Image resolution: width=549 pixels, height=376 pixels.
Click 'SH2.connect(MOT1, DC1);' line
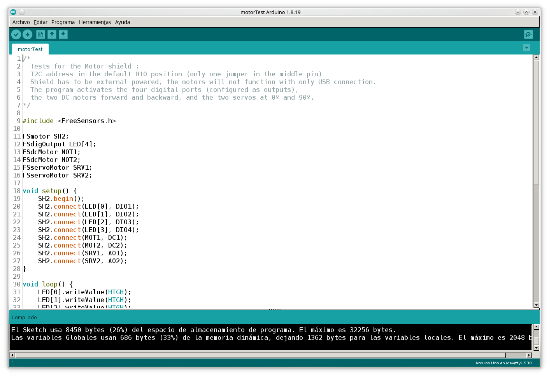pyautogui.click(x=82, y=237)
